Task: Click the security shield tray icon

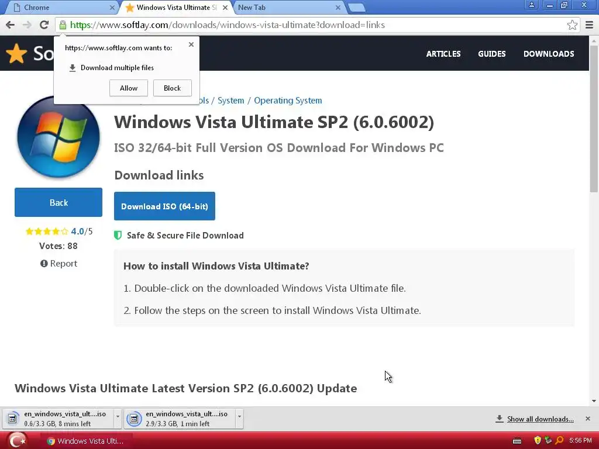Action: pyautogui.click(x=538, y=441)
